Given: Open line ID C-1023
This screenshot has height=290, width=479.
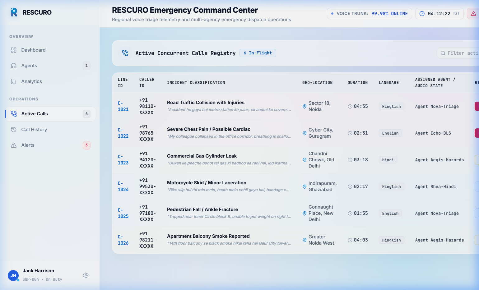Looking at the screenshot, I should pos(123,160).
